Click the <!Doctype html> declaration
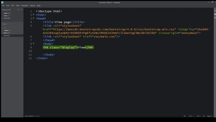This screenshot has height=122, width=216. (x=49, y=11)
